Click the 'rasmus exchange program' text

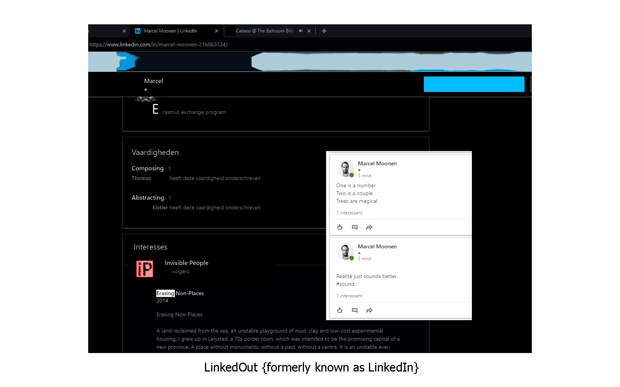pyautogui.click(x=194, y=112)
